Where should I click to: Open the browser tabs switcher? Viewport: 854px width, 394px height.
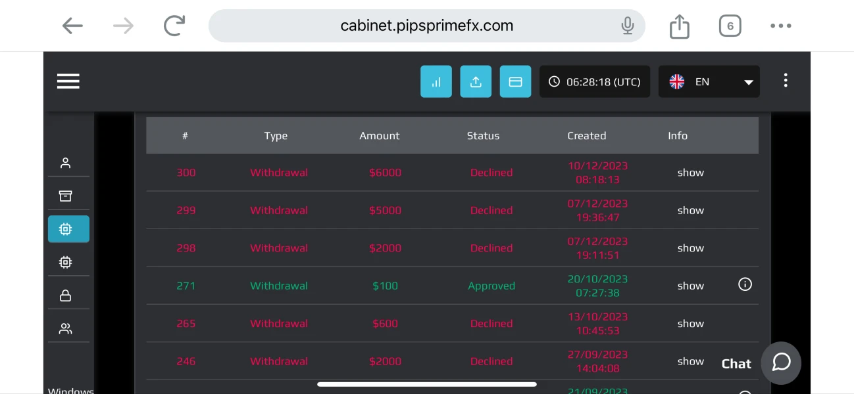pyautogui.click(x=730, y=26)
